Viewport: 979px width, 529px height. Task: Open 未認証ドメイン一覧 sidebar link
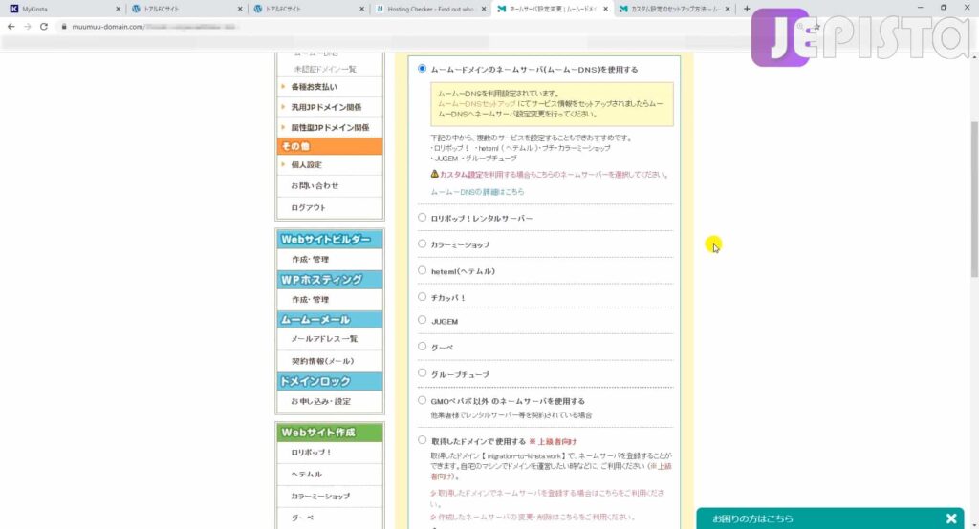(325, 70)
